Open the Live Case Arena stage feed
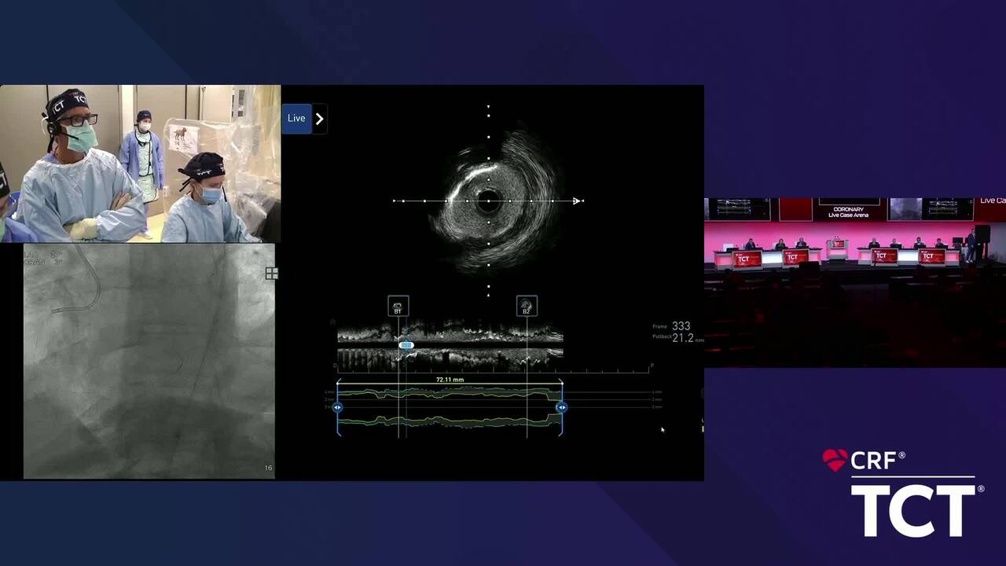This screenshot has height=566, width=1006. click(854, 283)
